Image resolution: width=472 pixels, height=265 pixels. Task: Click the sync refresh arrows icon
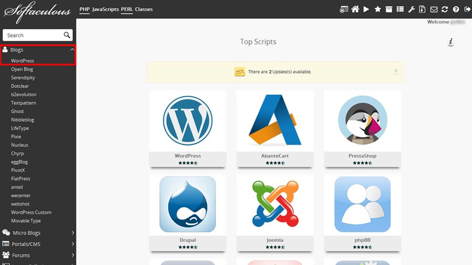pos(445,9)
